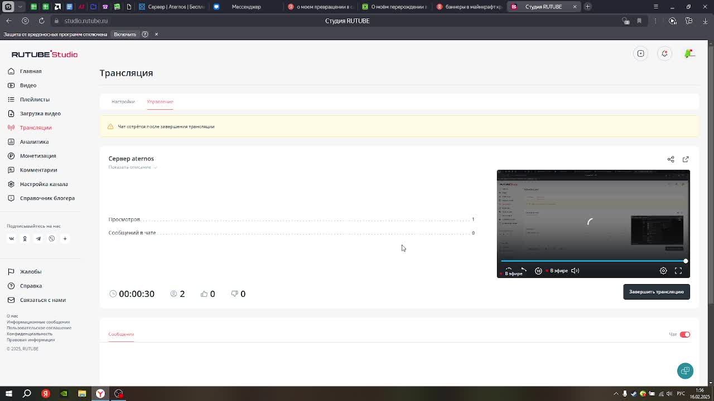This screenshot has width=714, height=401.
Task: Click the bookmark icon in address bar
Action: [x=639, y=21]
